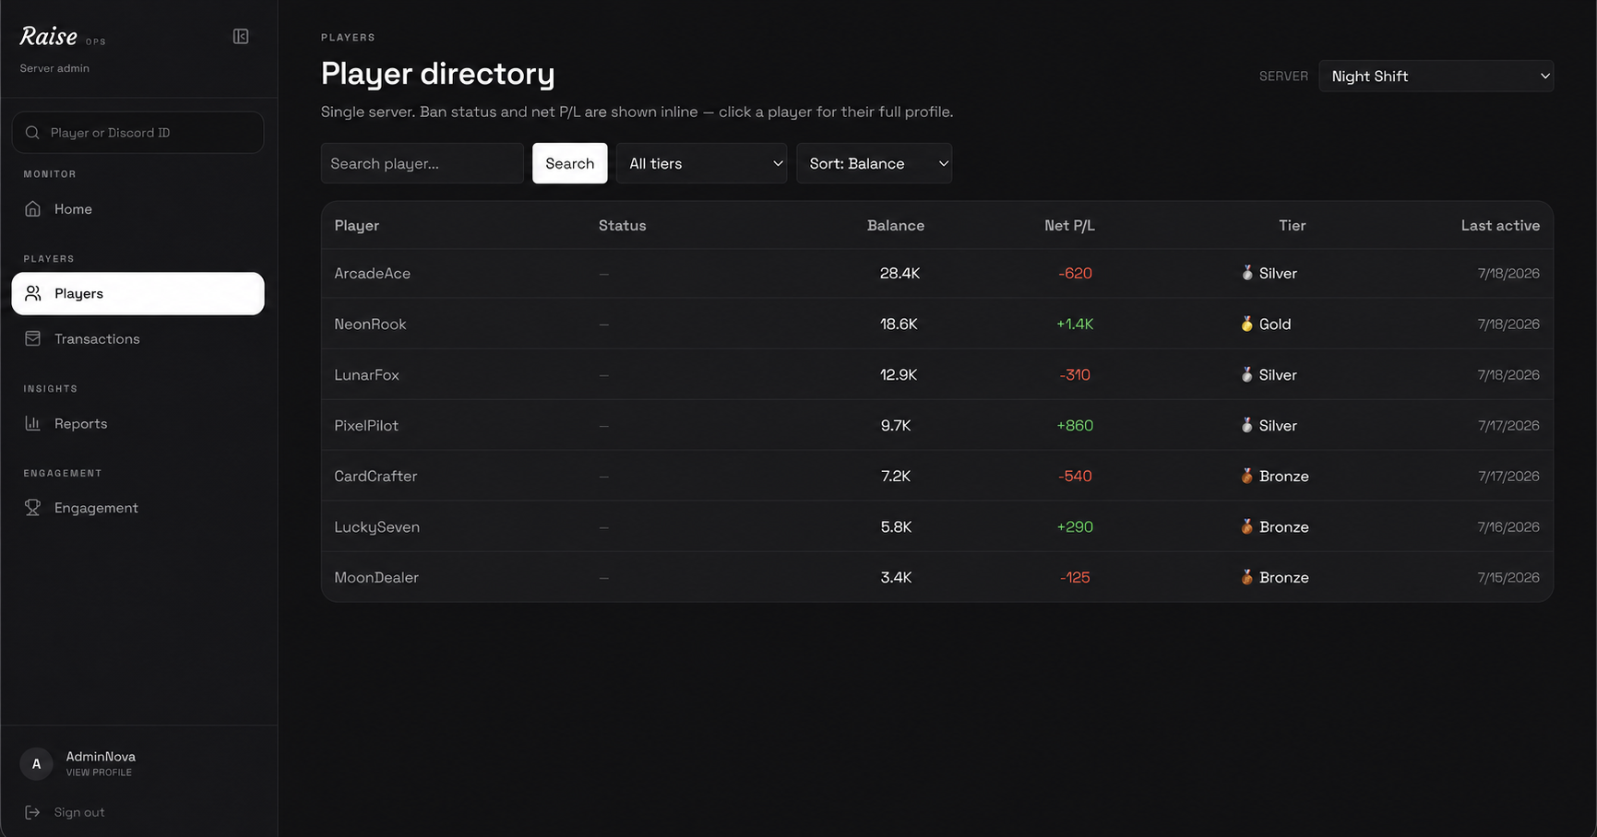Collapse the sidebar with the panel icon

[x=241, y=37]
